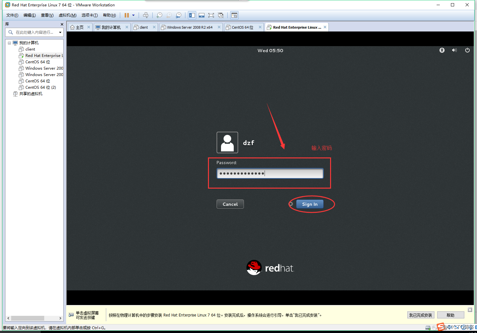Open the 文件(F) menu
This screenshot has height=333, width=477.
click(12, 15)
